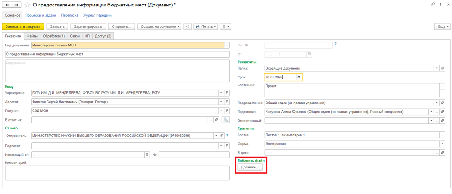Image resolution: width=452 pixels, height=194 pixels.
Task: Click the copy-link icon at window top right
Action: click(432, 5)
